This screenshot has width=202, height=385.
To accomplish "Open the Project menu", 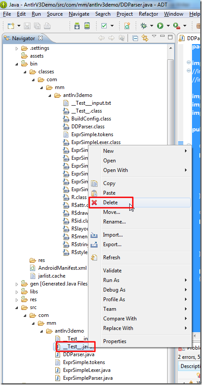I will click(125, 14).
